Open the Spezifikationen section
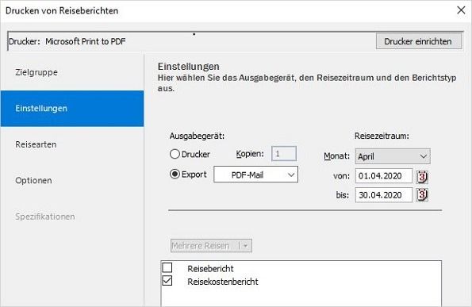This screenshot has height=307, width=472. [x=72, y=217]
